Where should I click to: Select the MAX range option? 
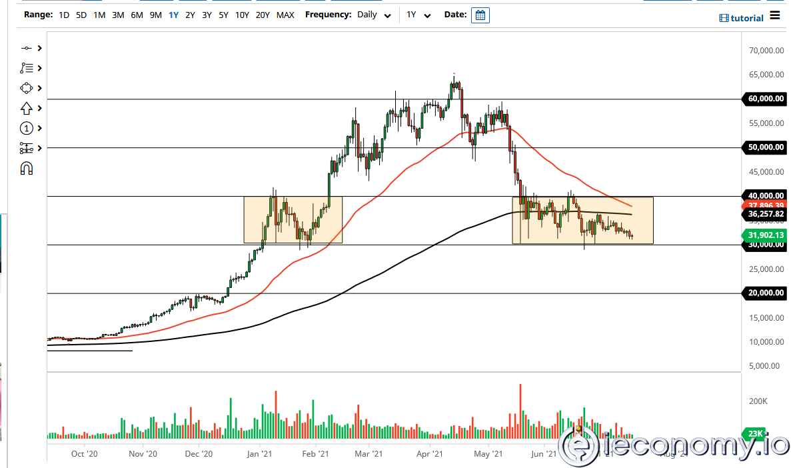pyautogui.click(x=285, y=15)
